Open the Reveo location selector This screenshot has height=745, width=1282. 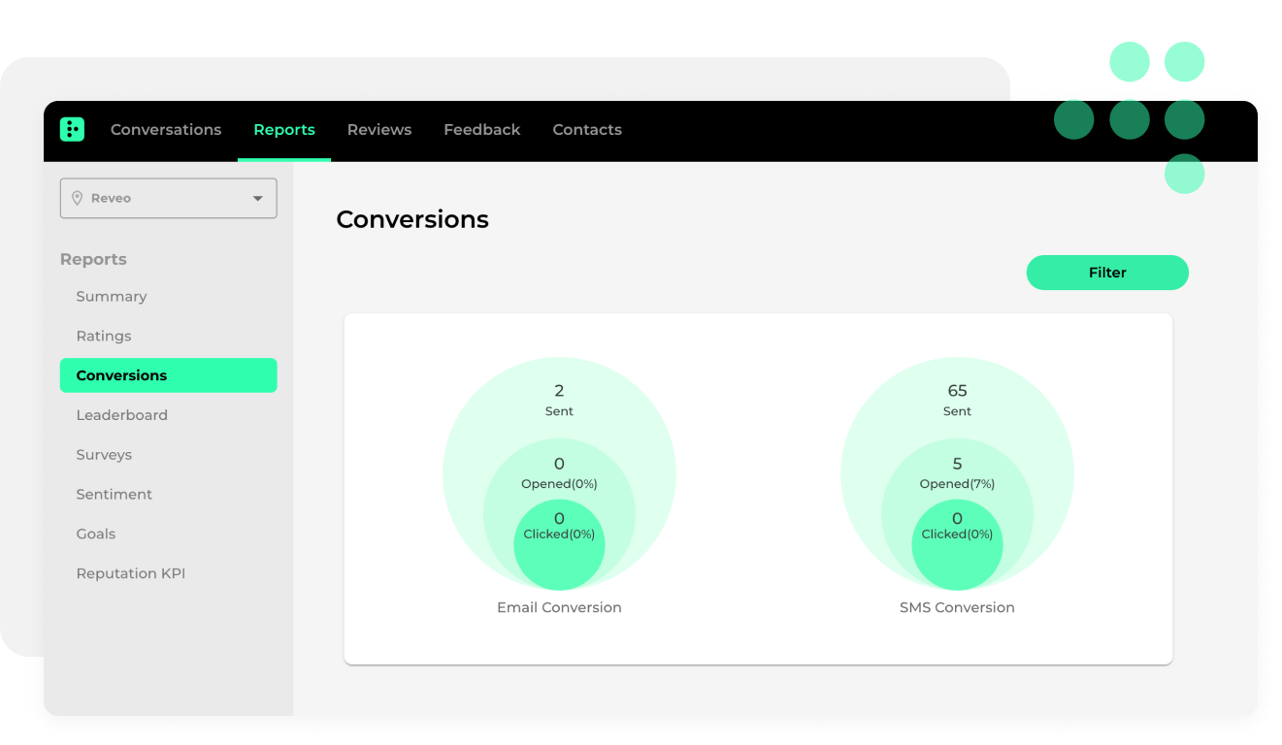point(168,198)
